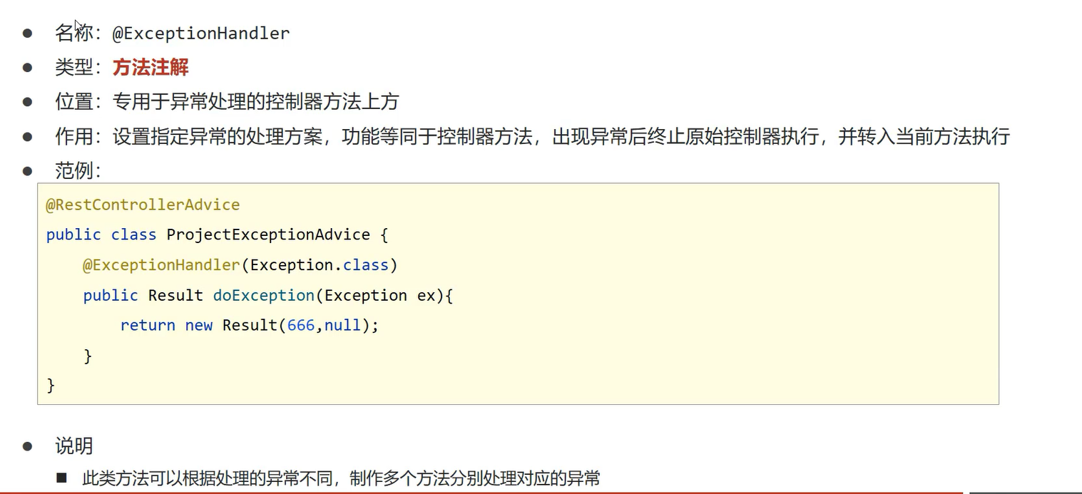
Task: Click the red progress bar at bottom
Action: click(x=481, y=492)
